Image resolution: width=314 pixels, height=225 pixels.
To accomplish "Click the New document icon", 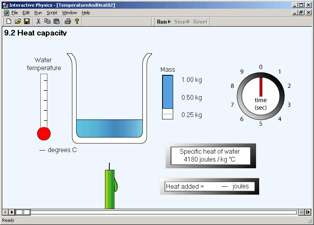I will pos(9,21).
